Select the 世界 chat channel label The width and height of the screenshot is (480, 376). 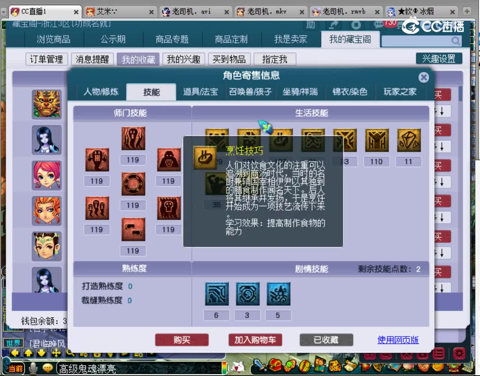click(13, 343)
